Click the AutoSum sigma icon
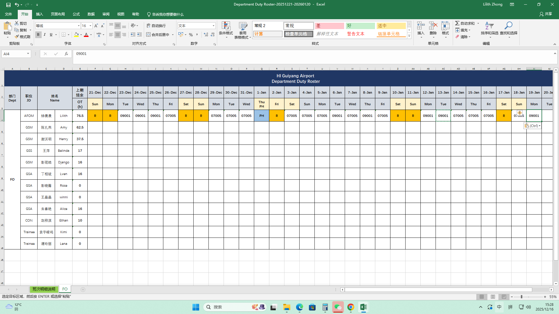The width and height of the screenshot is (559, 314). 457,23
